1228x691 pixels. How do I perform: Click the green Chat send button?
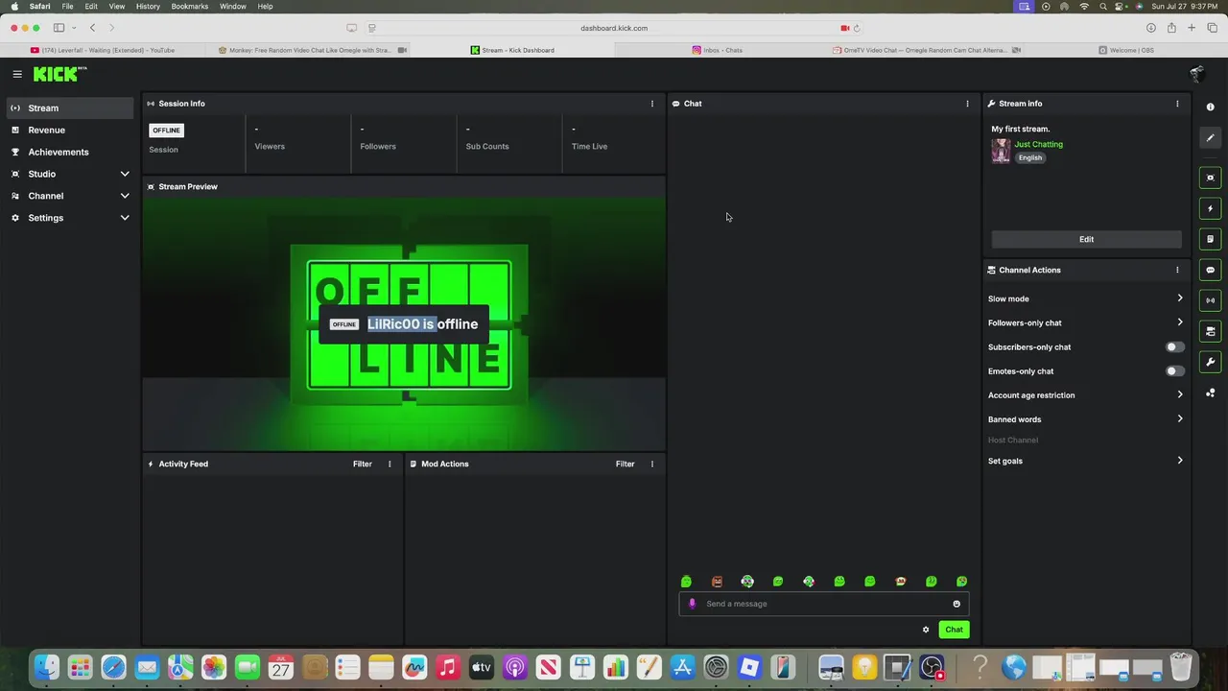coord(954,630)
